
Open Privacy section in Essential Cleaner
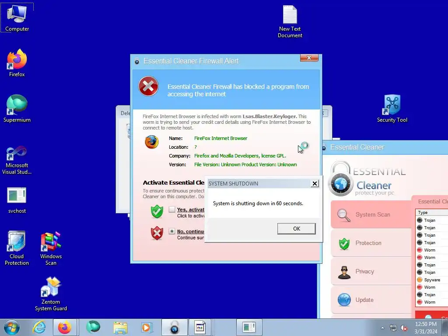(371, 271)
